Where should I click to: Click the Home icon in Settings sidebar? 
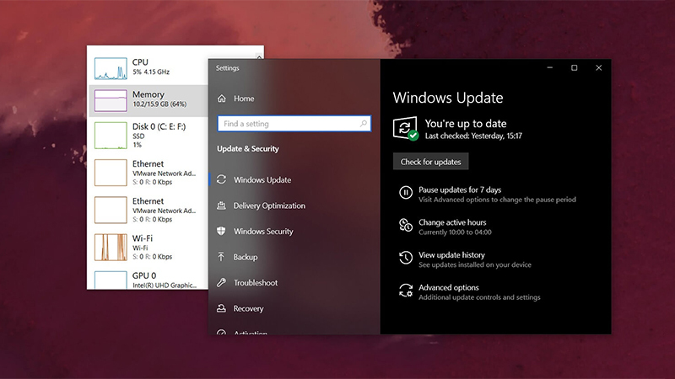(222, 99)
